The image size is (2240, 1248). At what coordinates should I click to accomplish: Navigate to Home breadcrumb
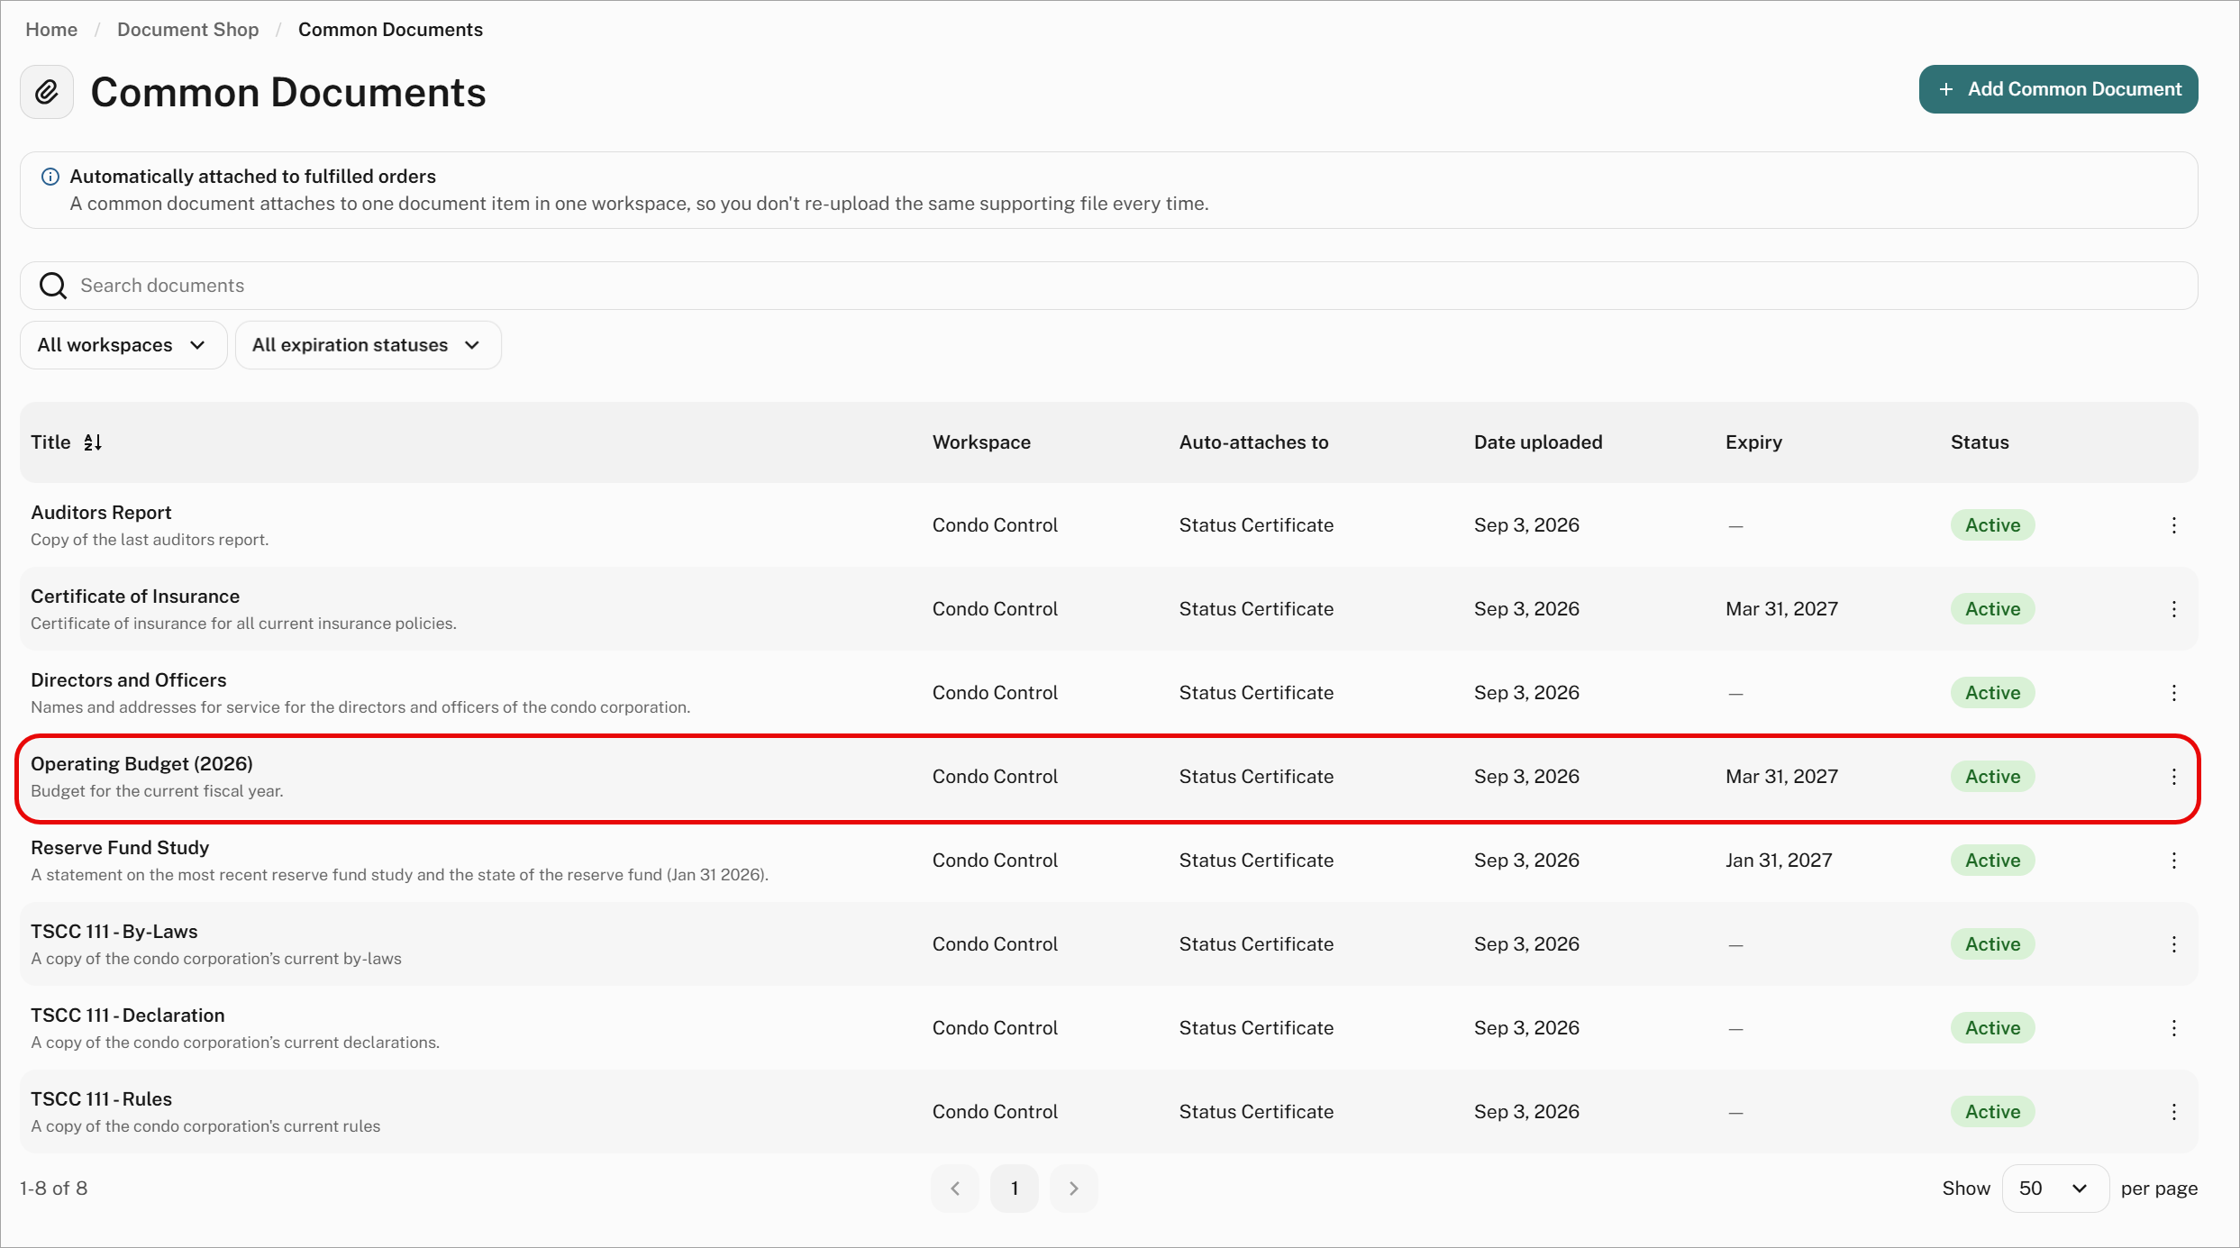51,30
